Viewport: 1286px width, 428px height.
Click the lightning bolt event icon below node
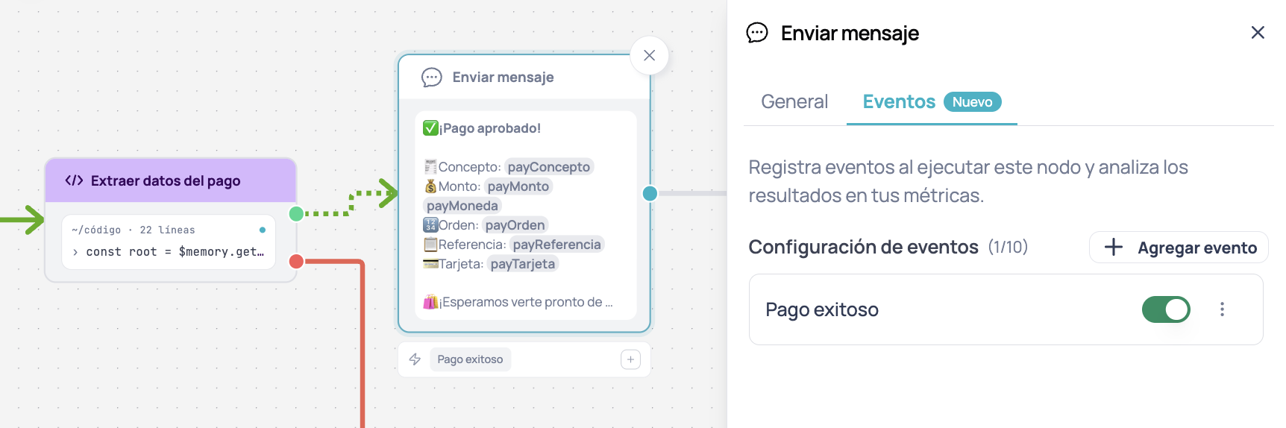(415, 359)
